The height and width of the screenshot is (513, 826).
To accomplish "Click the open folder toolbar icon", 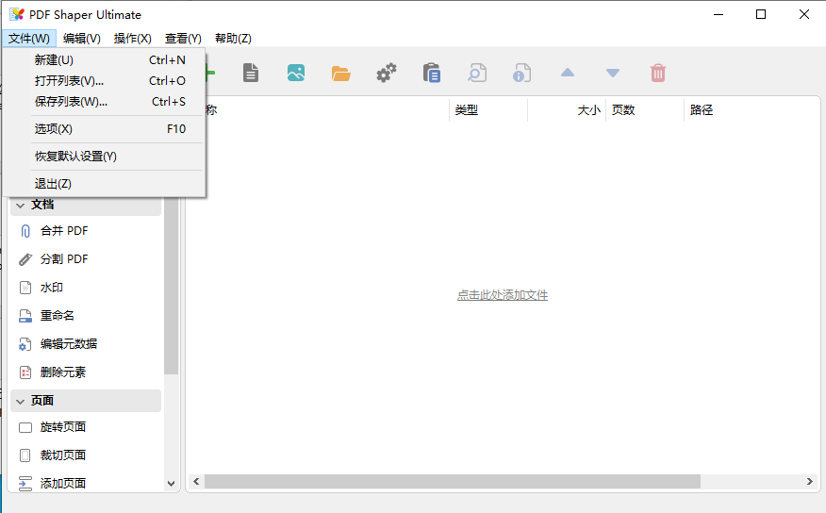I will (x=340, y=74).
